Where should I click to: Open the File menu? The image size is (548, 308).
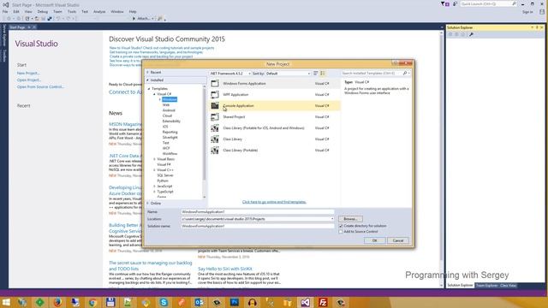pyautogui.click(x=5, y=11)
